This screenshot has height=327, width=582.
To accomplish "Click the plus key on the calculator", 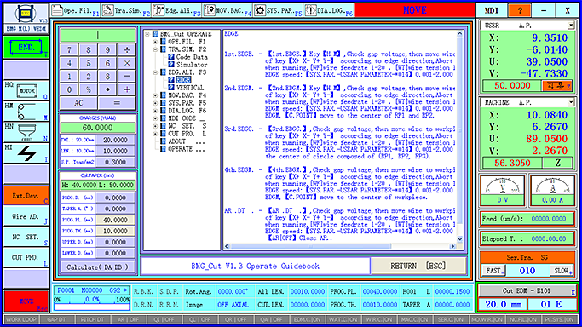I will pyautogui.click(x=127, y=89).
